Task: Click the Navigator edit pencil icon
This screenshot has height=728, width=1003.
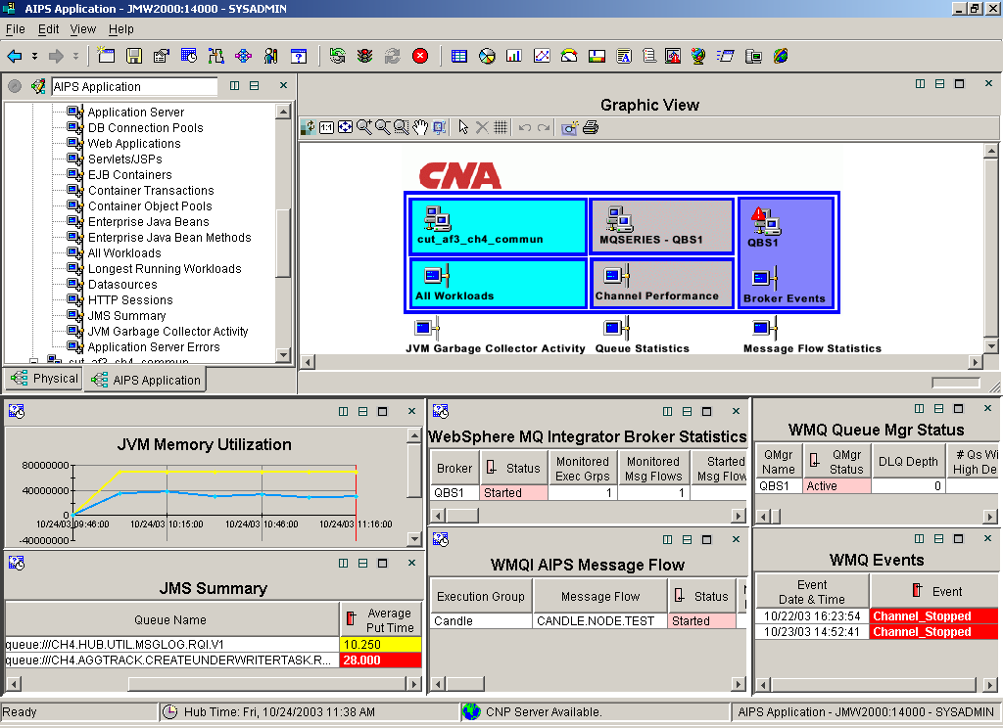Action: point(38,86)
